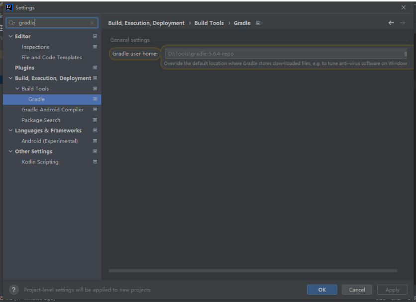Open Gradle-Android Compiler settings

tap(53, 110)
